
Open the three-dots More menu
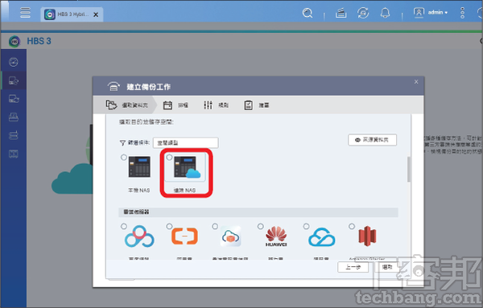pos(462,13)
